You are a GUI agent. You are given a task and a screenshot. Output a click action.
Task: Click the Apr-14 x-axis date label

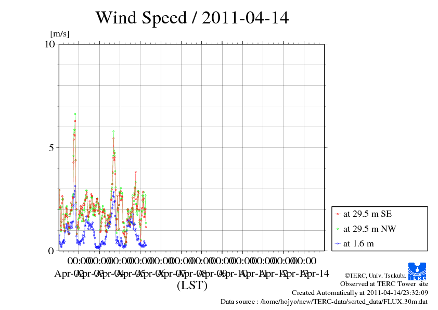pyautogui.click(x=316, y=274)
